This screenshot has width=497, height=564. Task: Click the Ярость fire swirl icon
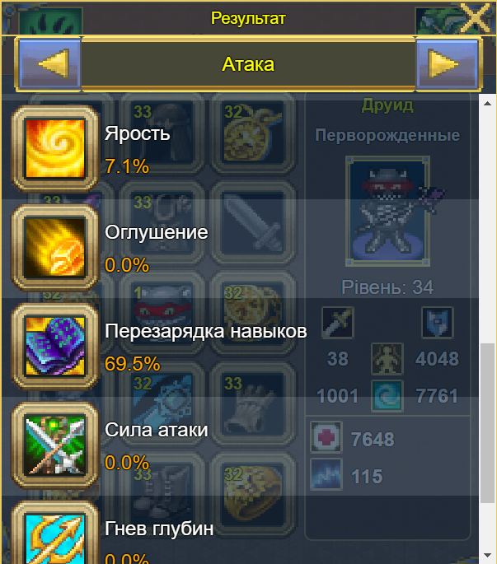point(55,148)
